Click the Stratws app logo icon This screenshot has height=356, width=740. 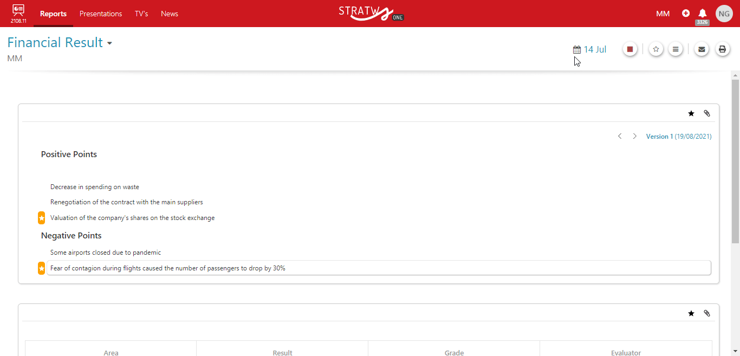click(x=18, y=10)
